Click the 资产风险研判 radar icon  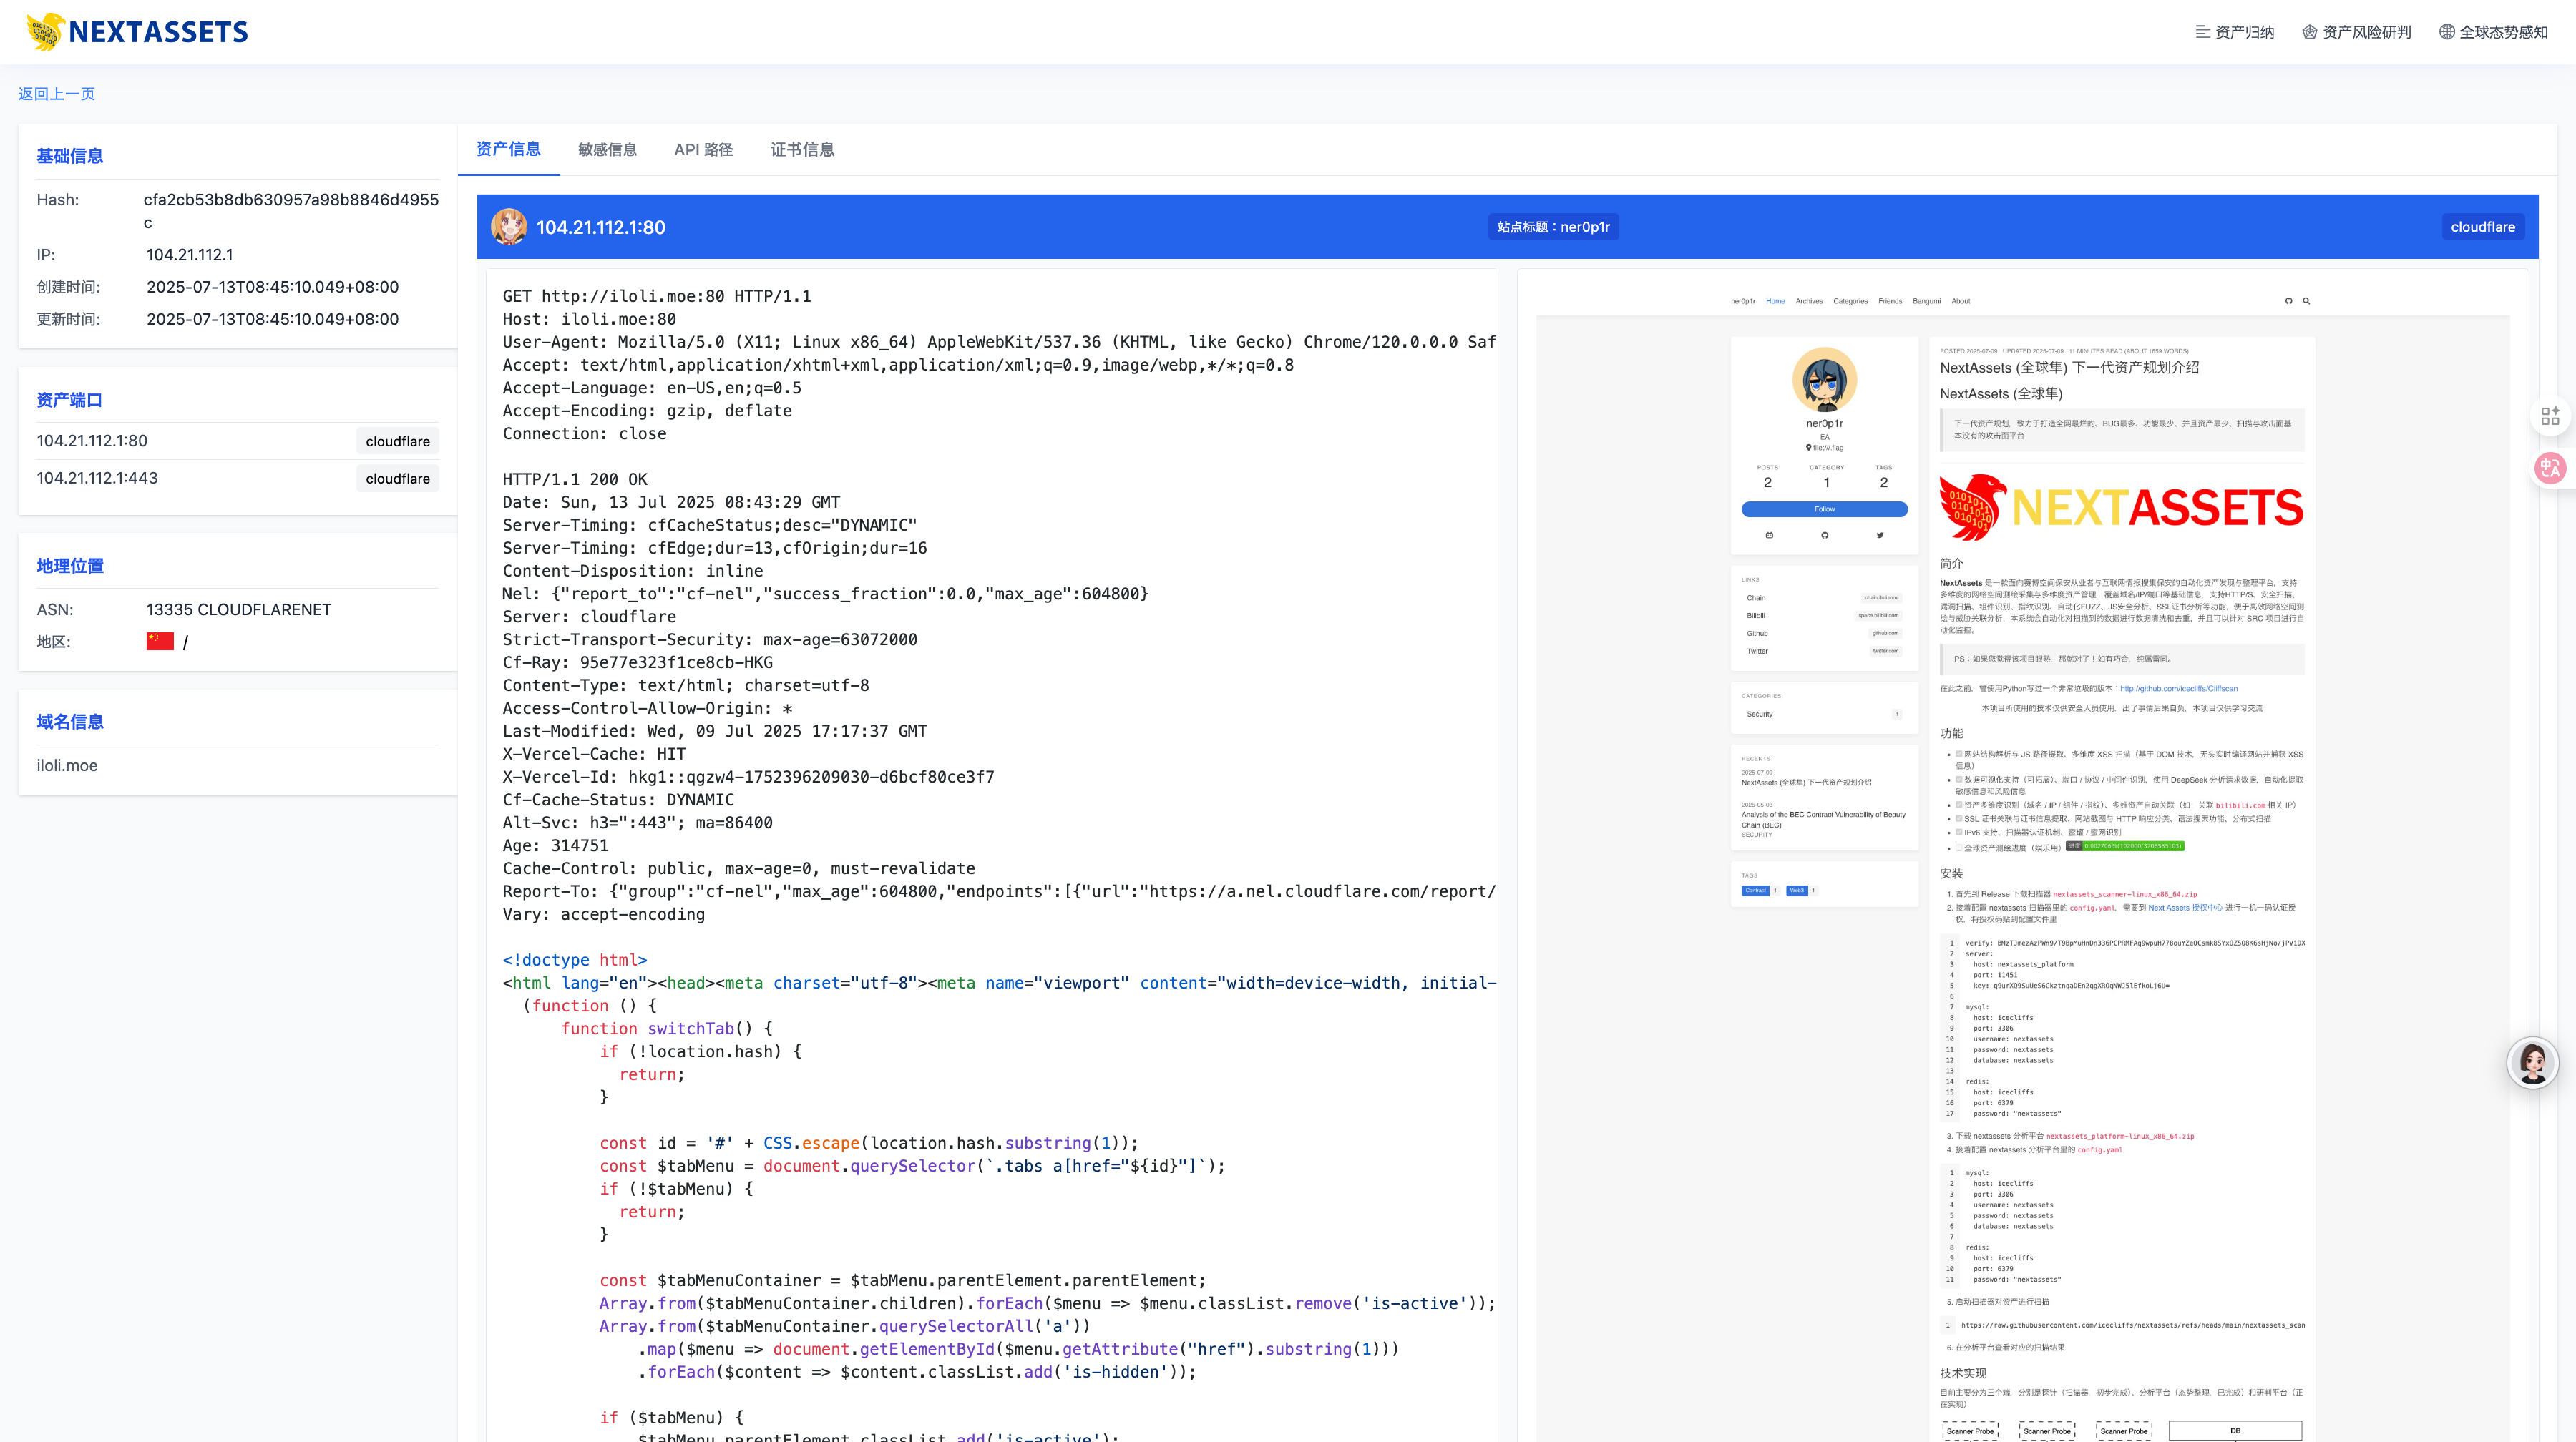[2309, 32]
